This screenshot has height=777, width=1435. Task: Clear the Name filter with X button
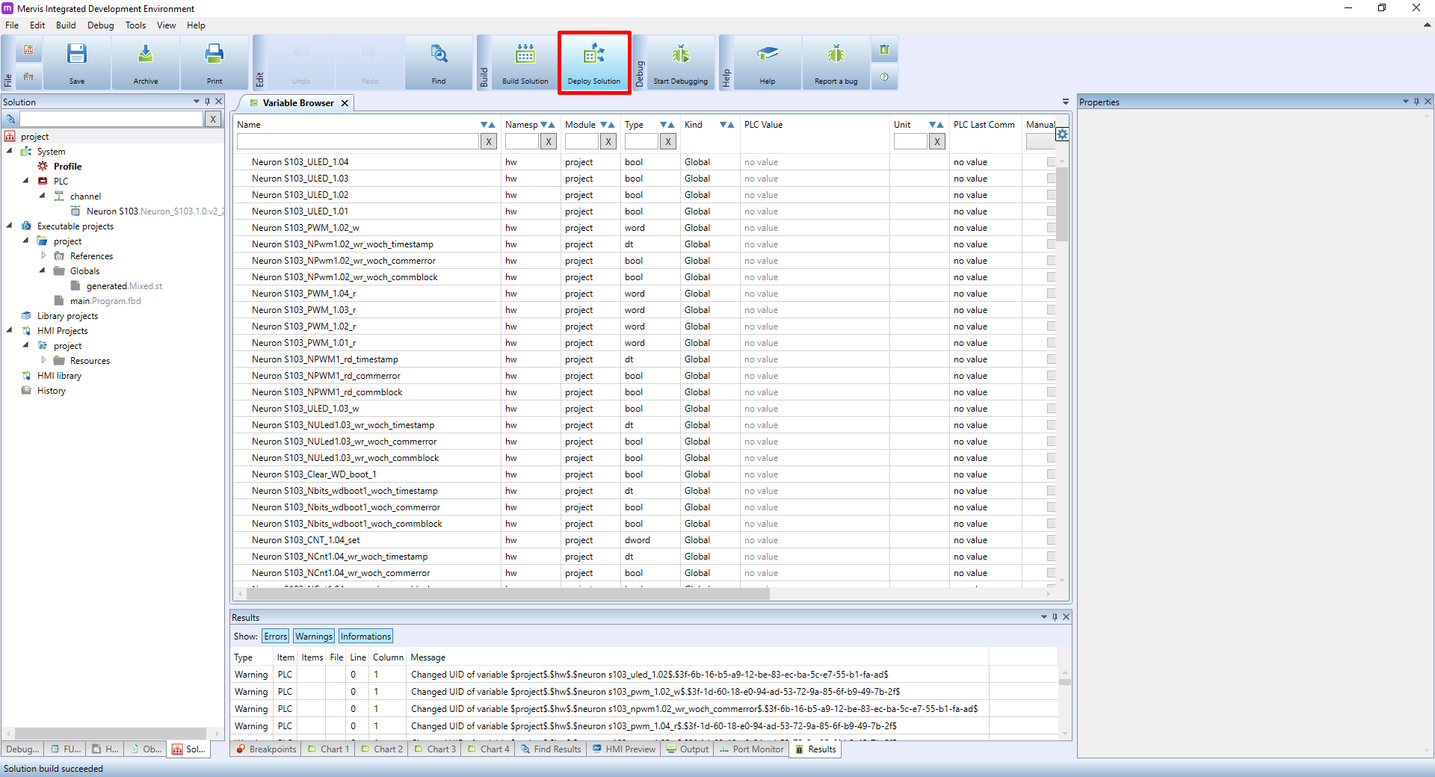(489, 141)
